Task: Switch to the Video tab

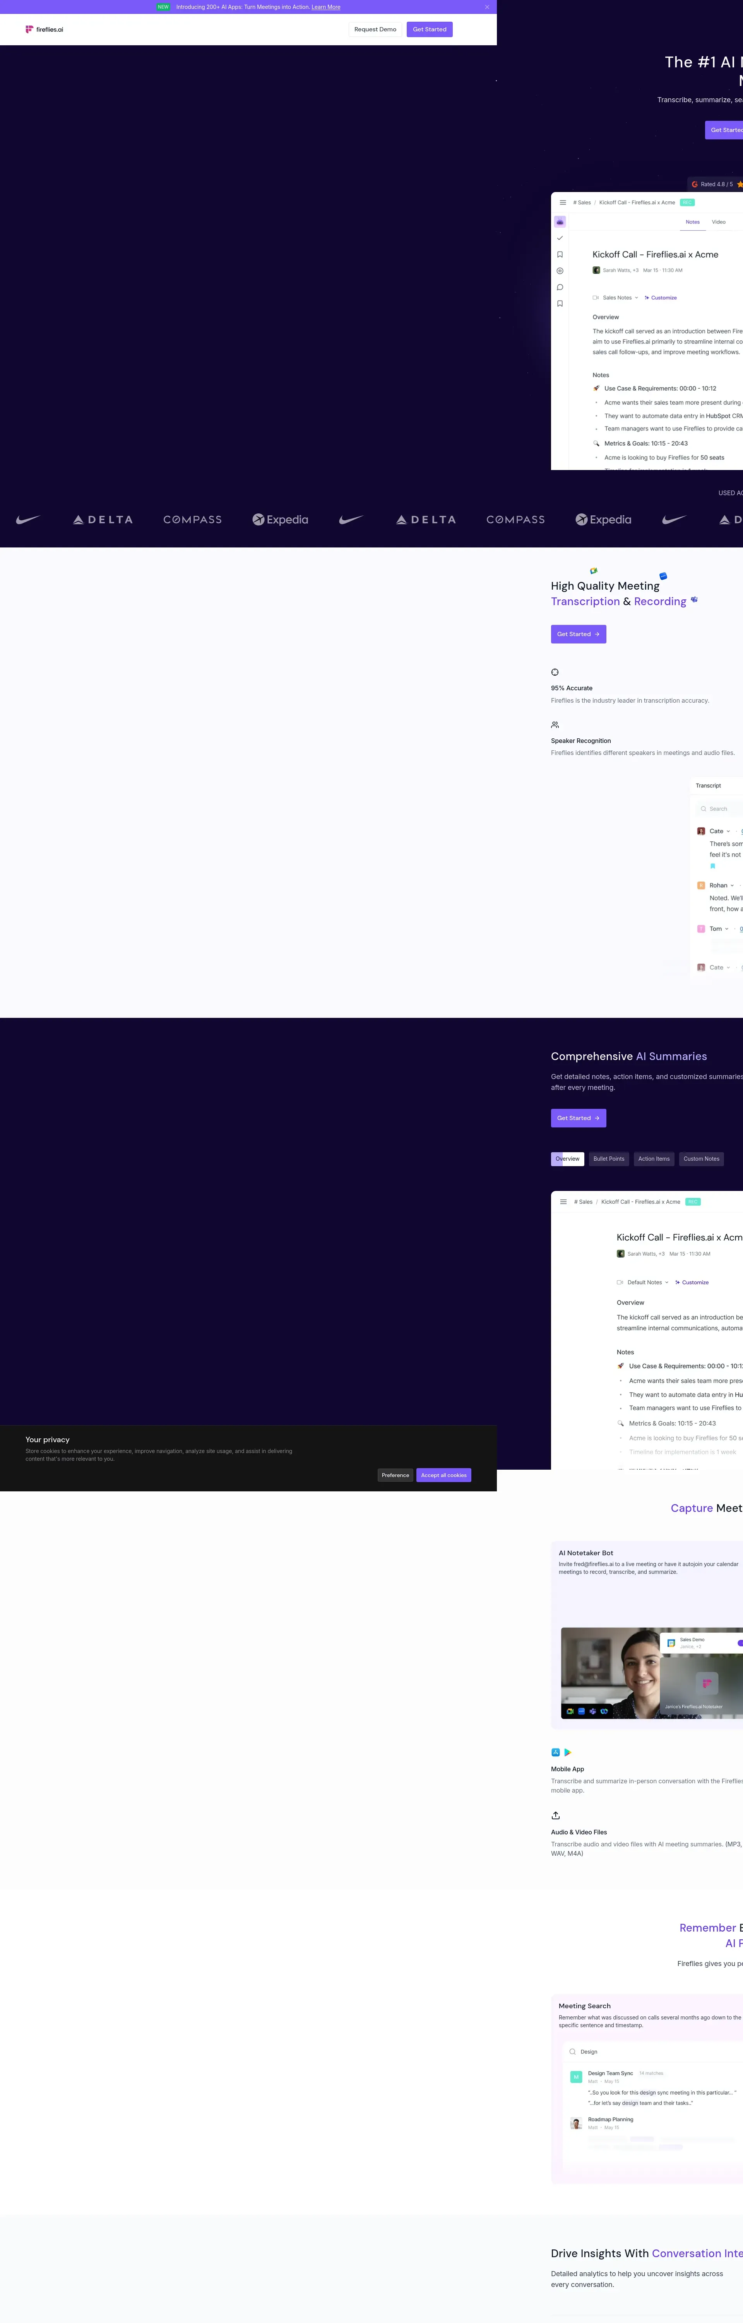Action: 719,222
